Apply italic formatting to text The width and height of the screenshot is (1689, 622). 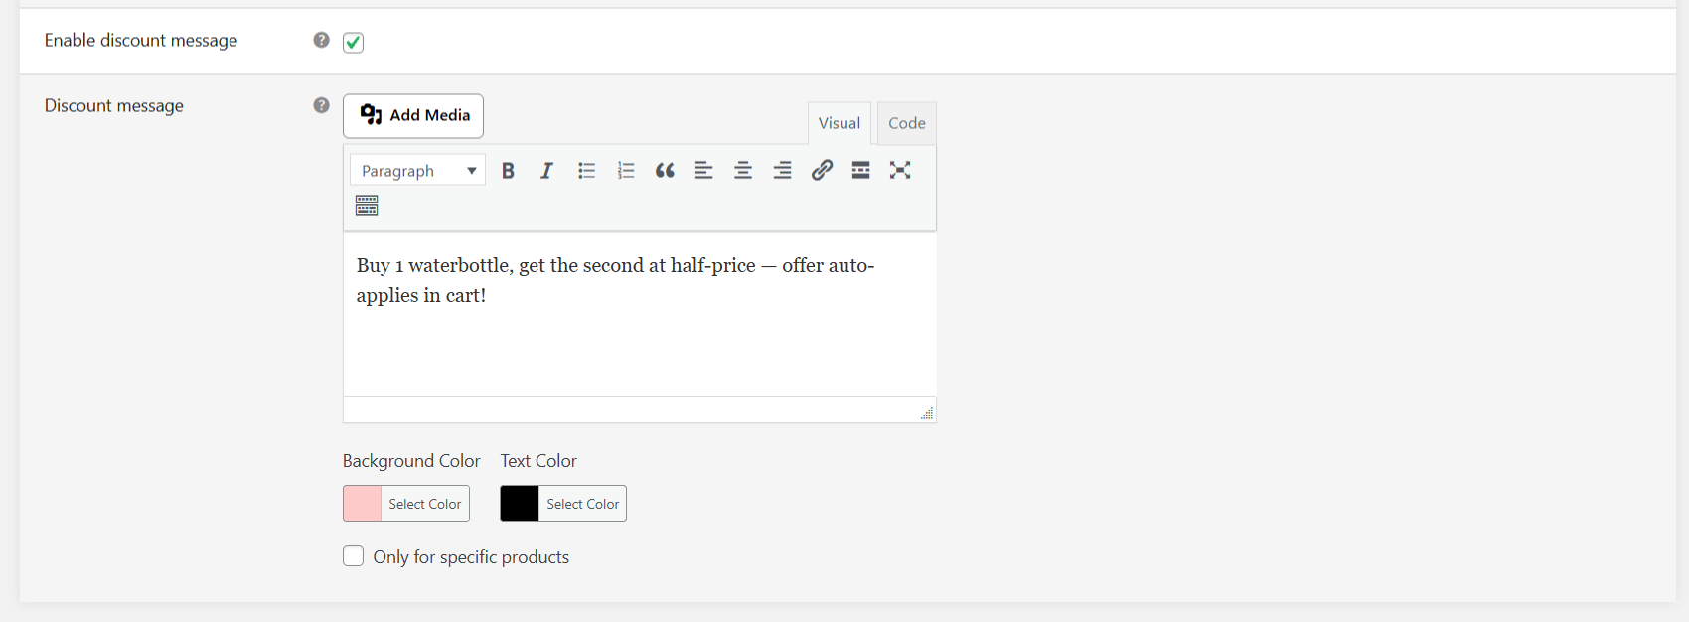[546, 171]
